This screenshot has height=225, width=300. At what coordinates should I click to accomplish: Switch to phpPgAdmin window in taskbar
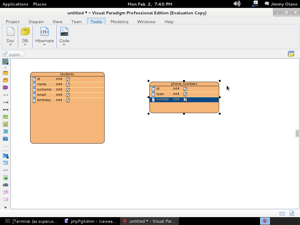tap(90, 221)
